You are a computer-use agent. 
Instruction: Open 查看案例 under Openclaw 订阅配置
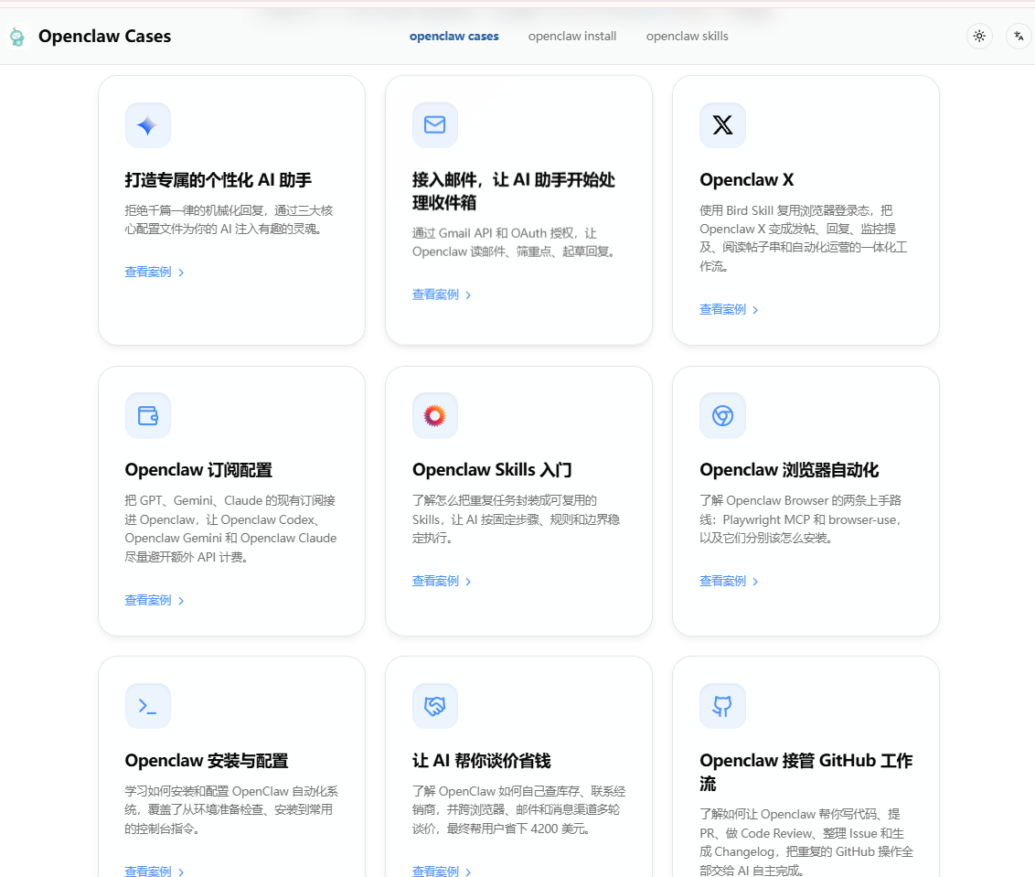[148, 600]
